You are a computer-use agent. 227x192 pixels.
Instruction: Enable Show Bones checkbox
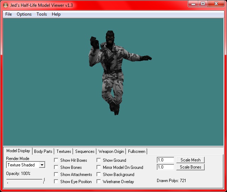[56, 167]
